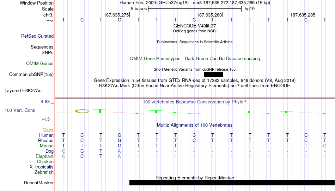Click the G base in the Mouse row at far right
Image resolution: width=335 pixels, height=191 pixels.
325,146
